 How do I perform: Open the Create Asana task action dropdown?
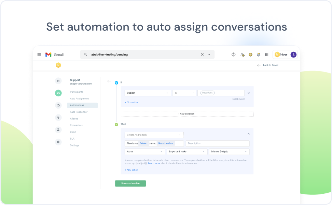[x=154, y=135]
